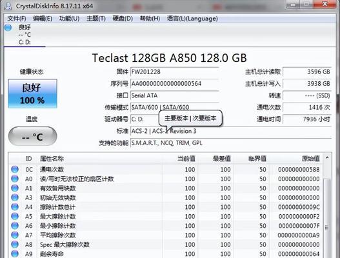Click the CrystalDiskInfo title bar app icon
Viewport: 340px width, 258px height.
(8, 6)
